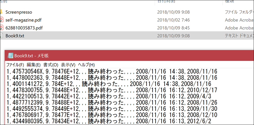Click the 4478300755 line in Notepad

[112, 90]
